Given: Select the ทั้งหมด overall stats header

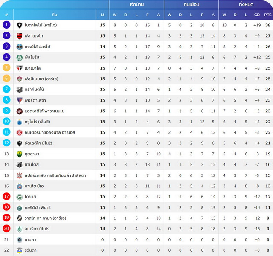Looking at the screenshot, I should click(246, 4).
